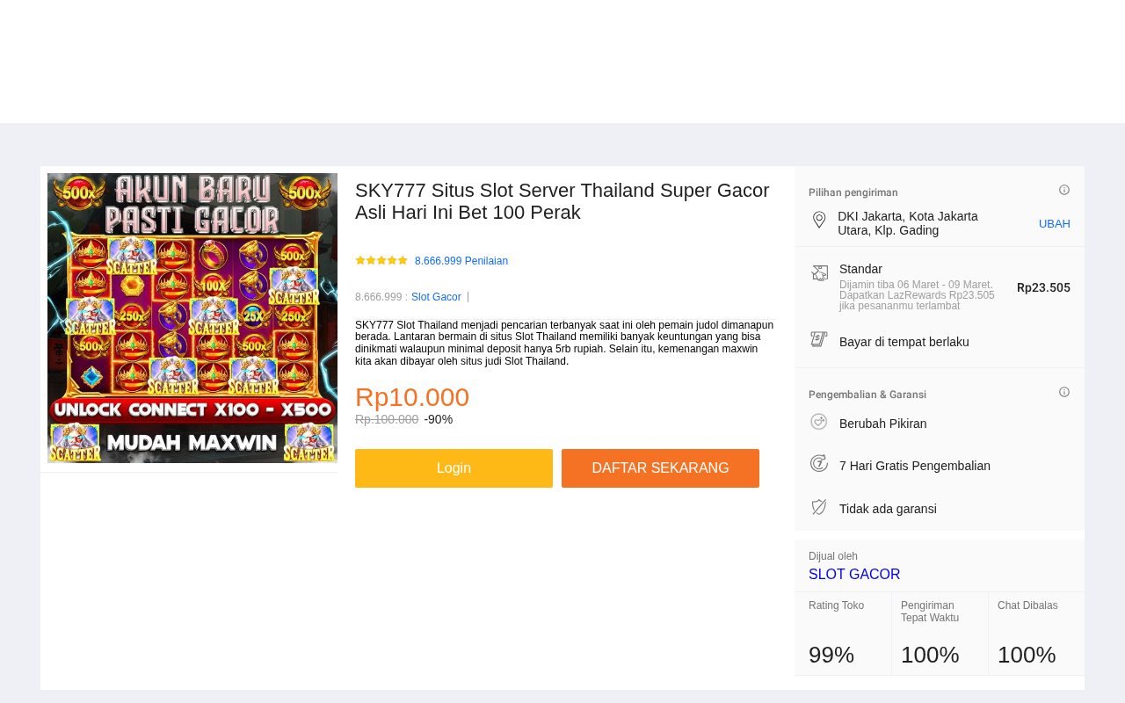Image resolution: width=1125 pixels, height=703 pixels.
Task: Open the Slot Gacor brand link
Action: (436, 297)
